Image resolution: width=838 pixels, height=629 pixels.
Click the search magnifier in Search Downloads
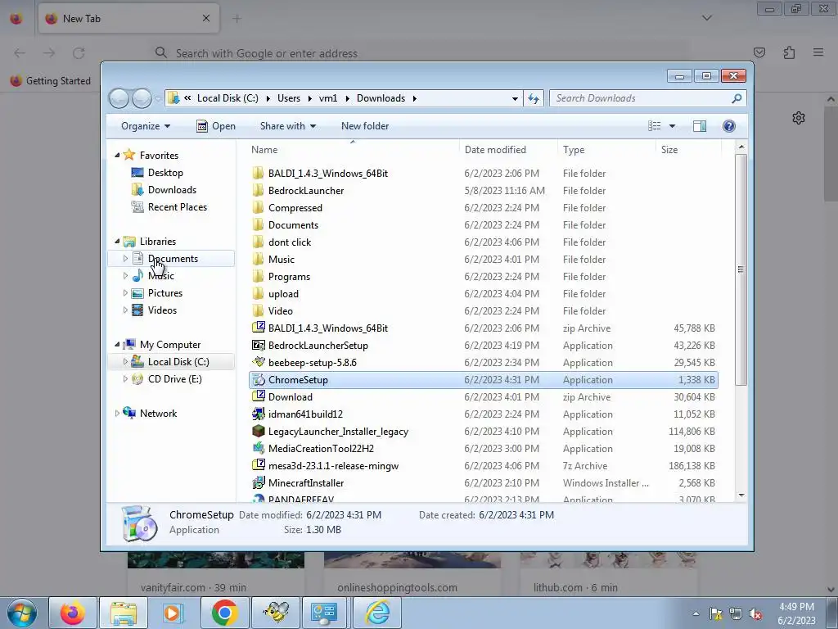737,98
